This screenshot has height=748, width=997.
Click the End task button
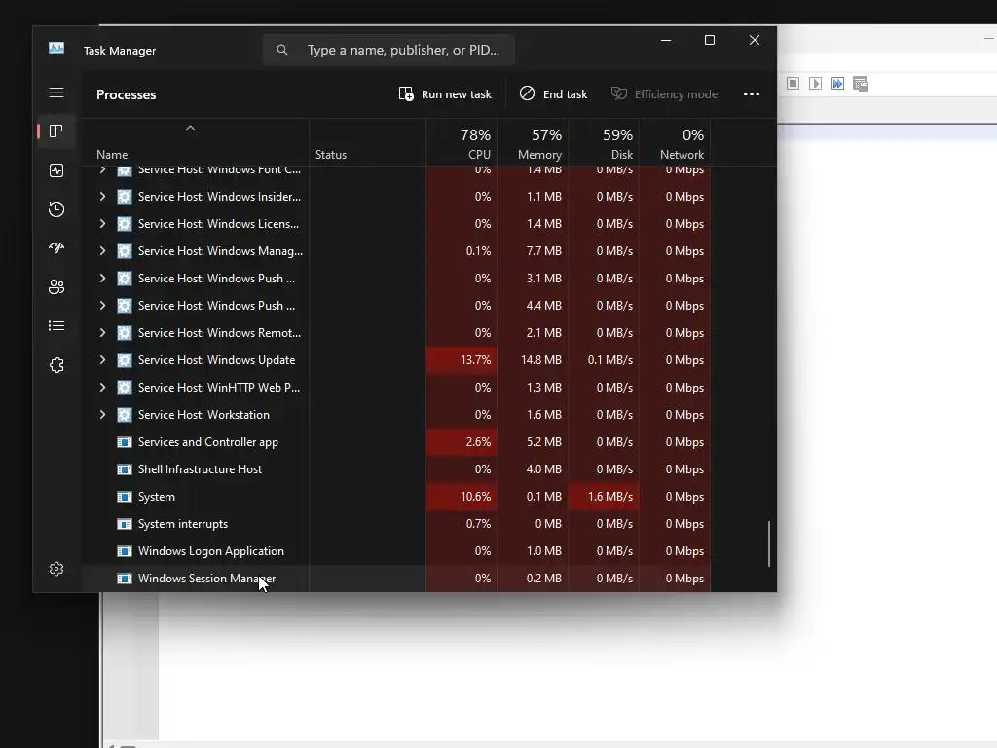(553, 94)
